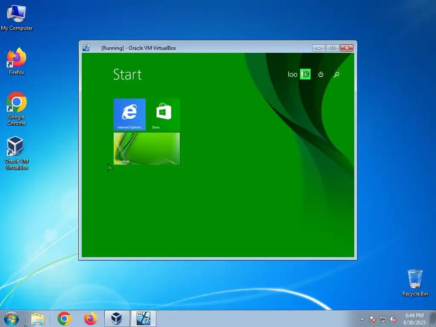This screenshot has width=436, height=327.
Task: Switch to VirtualBox Manager taskbar button
Action: [117, 318]
